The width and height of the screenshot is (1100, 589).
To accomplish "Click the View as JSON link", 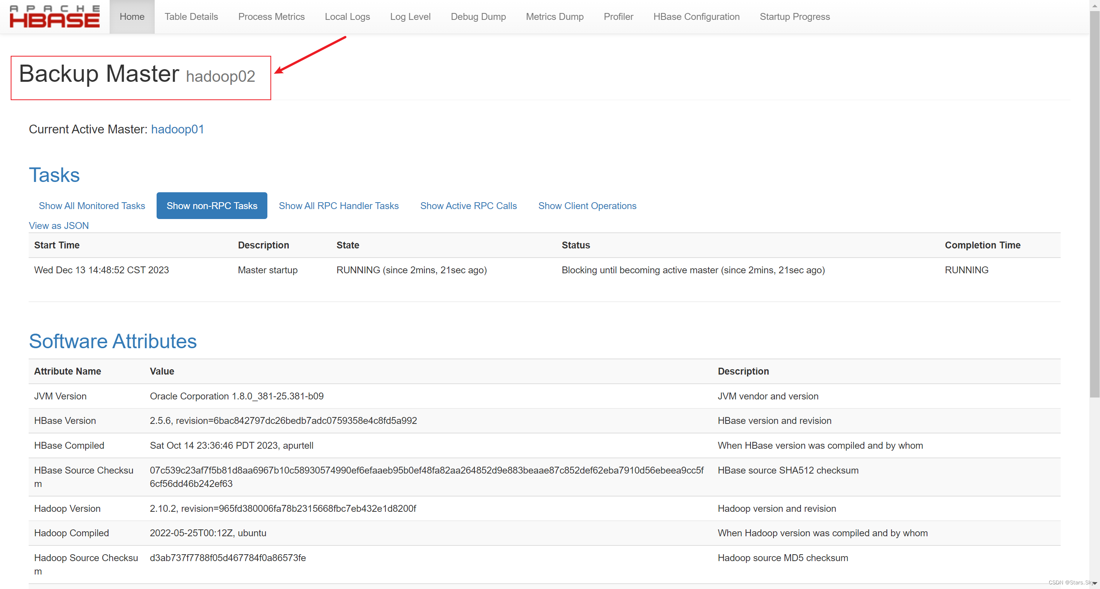I will (x=58, y=225).
